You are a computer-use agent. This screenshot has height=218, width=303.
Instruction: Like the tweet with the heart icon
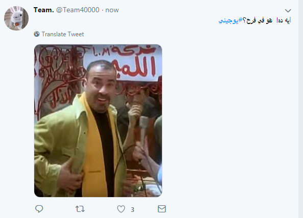coord(121,209)
